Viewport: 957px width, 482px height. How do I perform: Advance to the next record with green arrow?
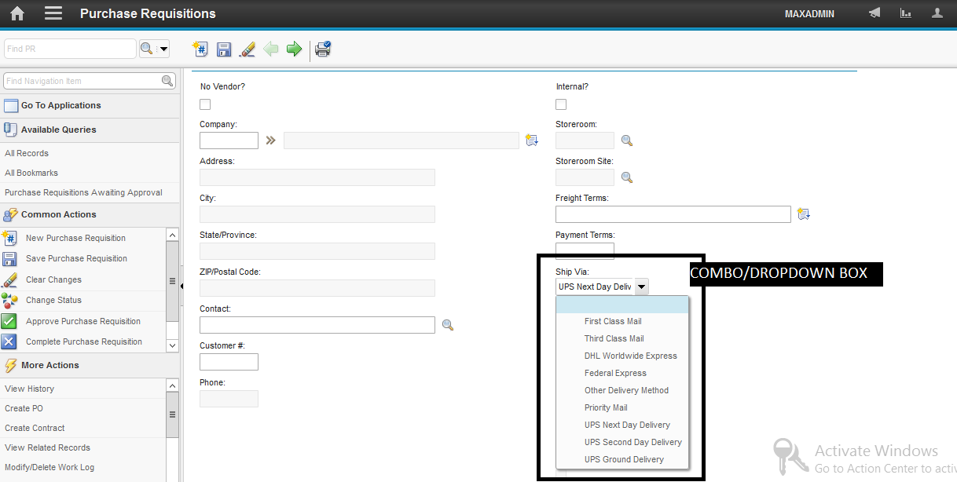point(294,49)
